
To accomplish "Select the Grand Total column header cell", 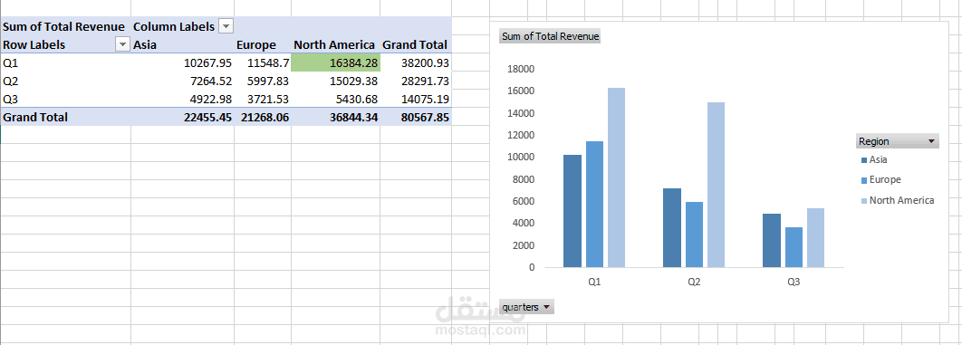I will [x=416, y=44].
